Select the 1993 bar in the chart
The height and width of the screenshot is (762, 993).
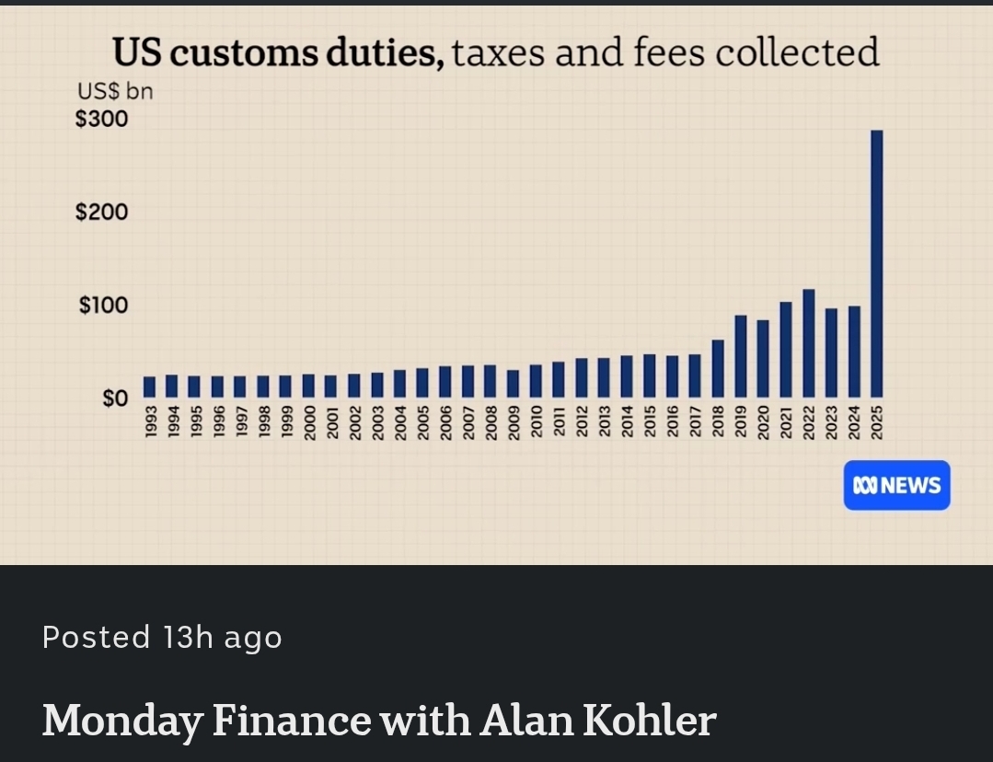[x=149, y=386]
